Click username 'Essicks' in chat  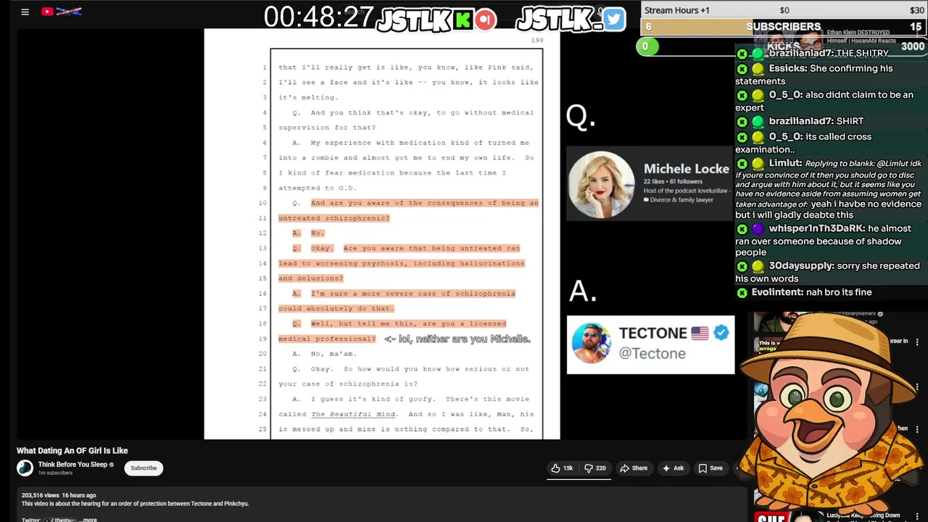[787, 68]
